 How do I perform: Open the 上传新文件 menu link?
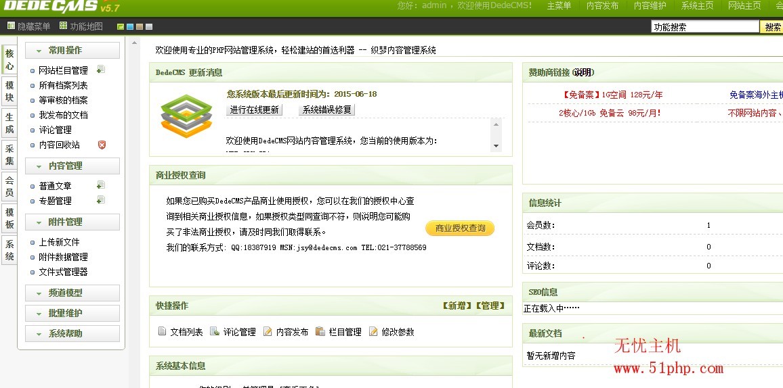pyautogui.click(x=60, y=242)
